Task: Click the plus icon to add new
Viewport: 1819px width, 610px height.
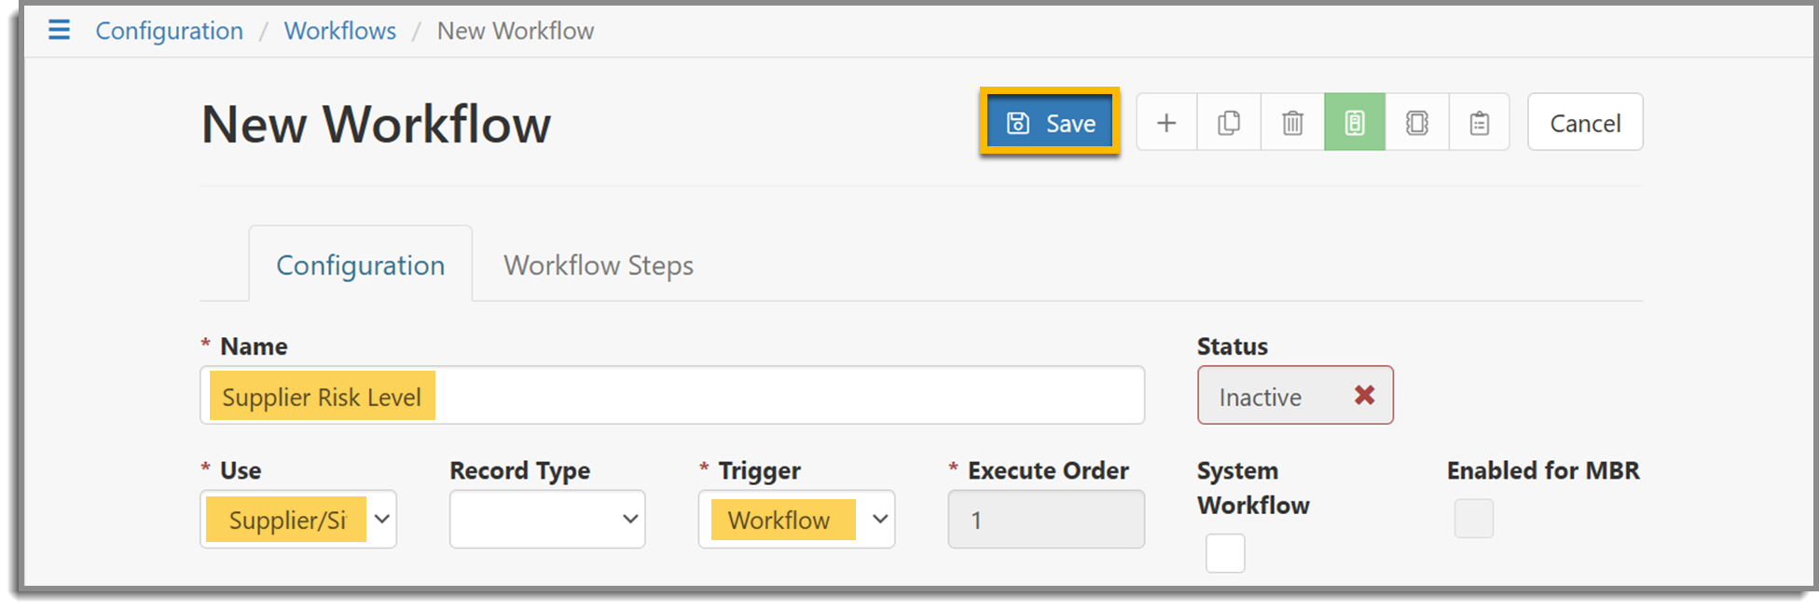Action: point(1166,122)
